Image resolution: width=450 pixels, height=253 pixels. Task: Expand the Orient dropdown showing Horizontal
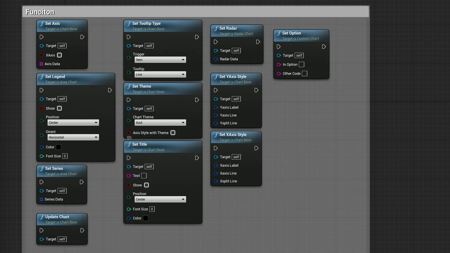[x=73, y=137]
